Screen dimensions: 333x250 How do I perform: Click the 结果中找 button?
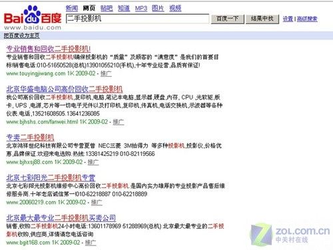coord(262,19)
